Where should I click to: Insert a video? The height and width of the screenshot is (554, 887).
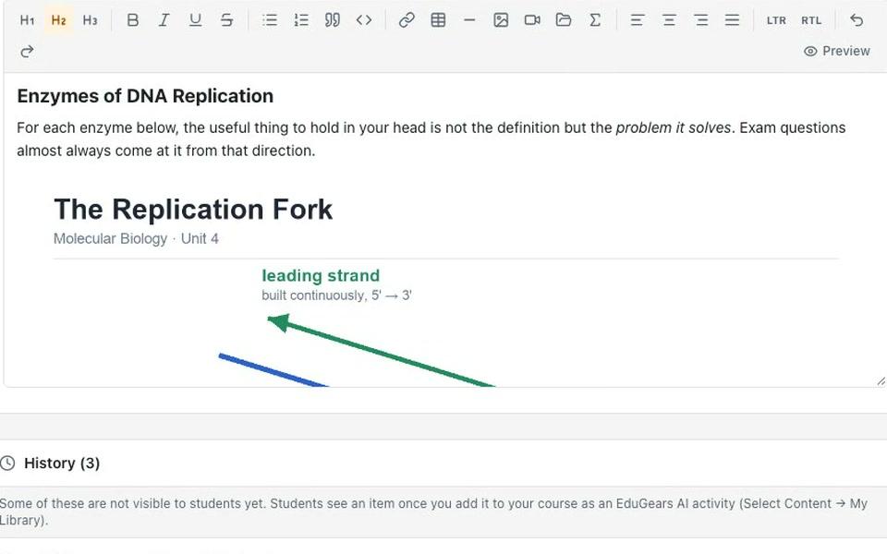click(x=532, y=20)
